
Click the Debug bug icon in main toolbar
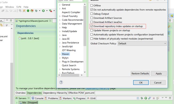tap(36, 11)
